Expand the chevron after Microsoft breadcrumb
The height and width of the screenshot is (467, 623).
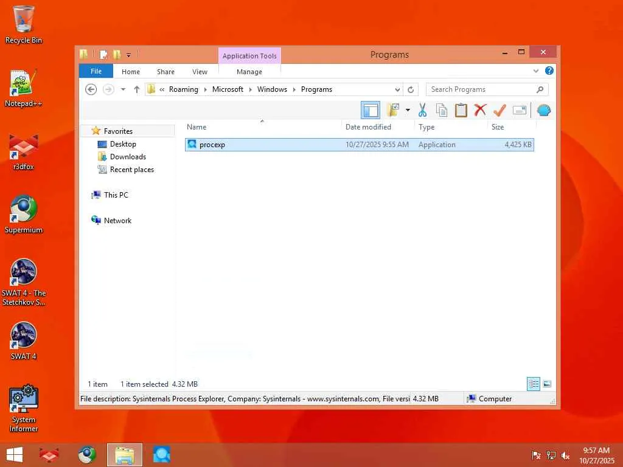pos(250,90)
